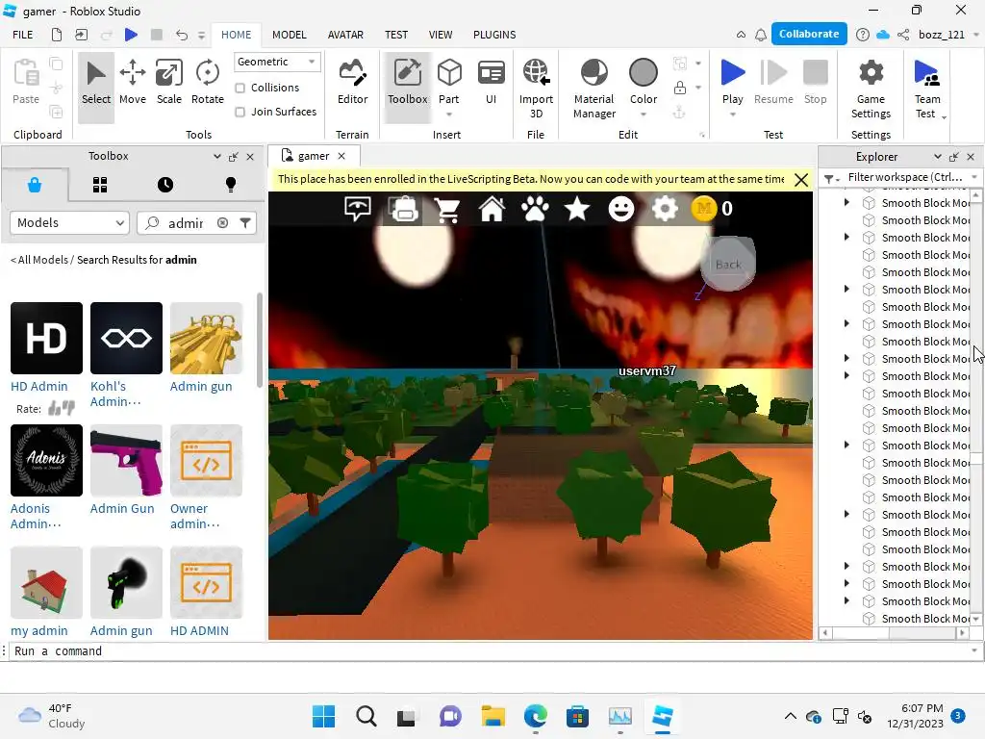Open the Marketplace tab in Toolbox
985x739 pixels.
pyautogui.click(x=35, y=185)
